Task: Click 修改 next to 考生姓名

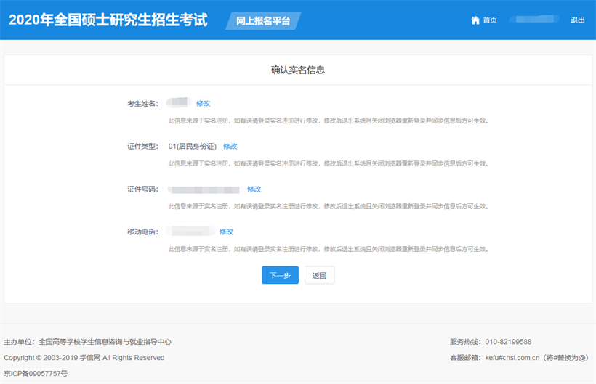Action: pos(203,104)
